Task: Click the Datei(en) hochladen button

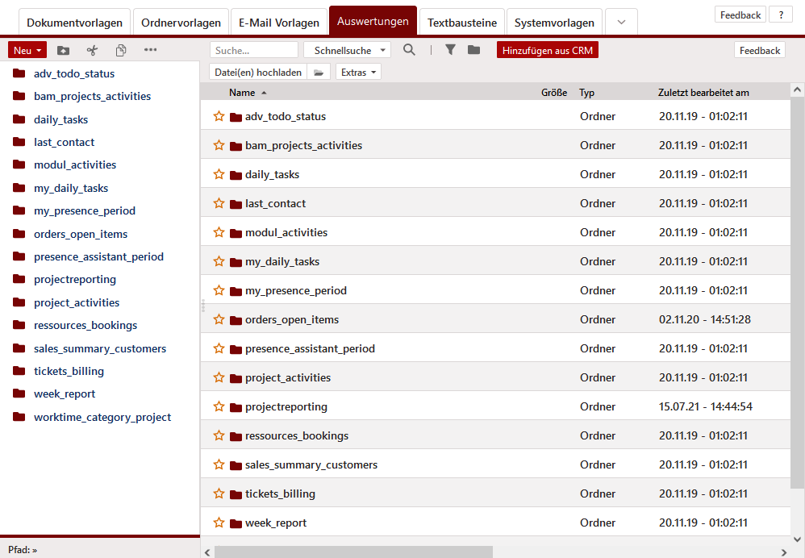Action: click(x=258, y=72)
